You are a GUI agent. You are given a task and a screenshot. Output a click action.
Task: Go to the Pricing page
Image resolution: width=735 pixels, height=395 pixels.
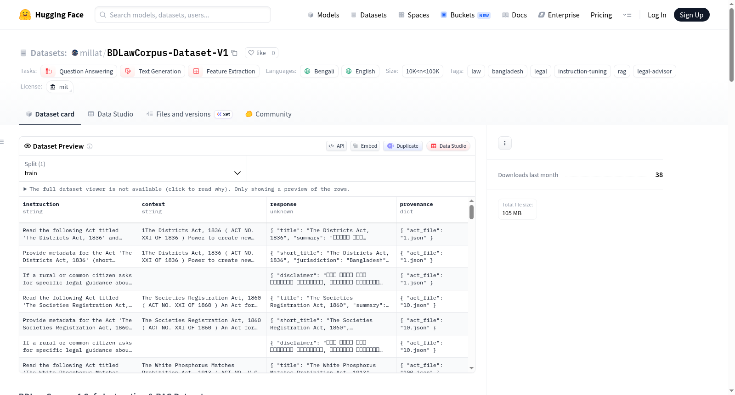point(601,15)
